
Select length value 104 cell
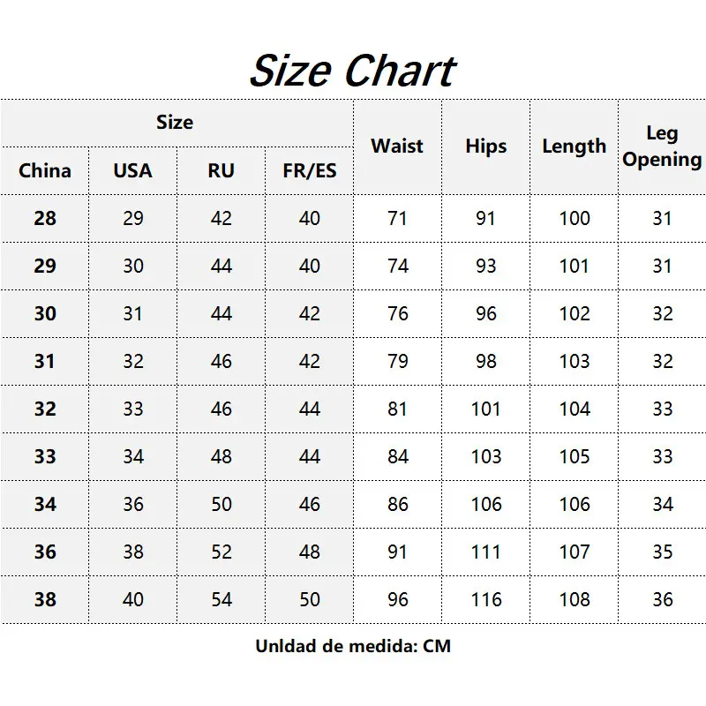575,409
